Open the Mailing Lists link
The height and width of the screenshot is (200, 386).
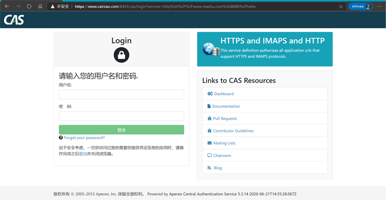224,143
